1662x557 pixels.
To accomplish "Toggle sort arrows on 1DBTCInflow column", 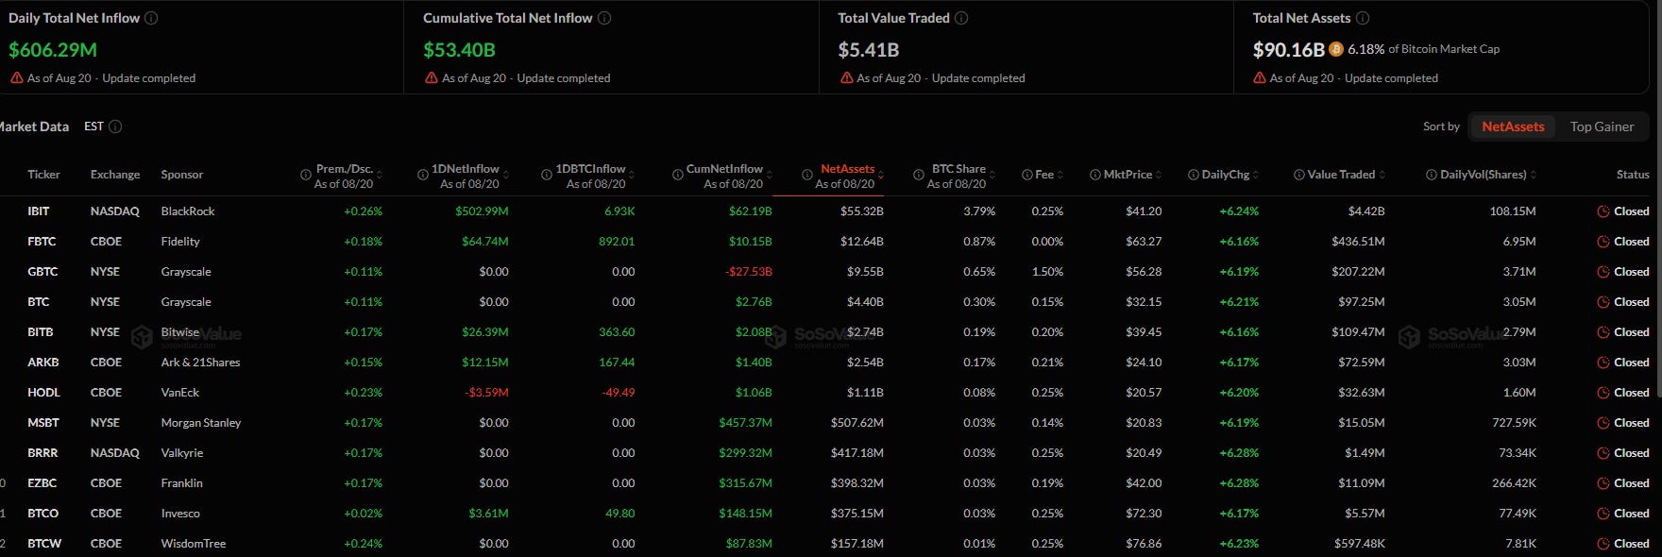I will tap(633, 176).
